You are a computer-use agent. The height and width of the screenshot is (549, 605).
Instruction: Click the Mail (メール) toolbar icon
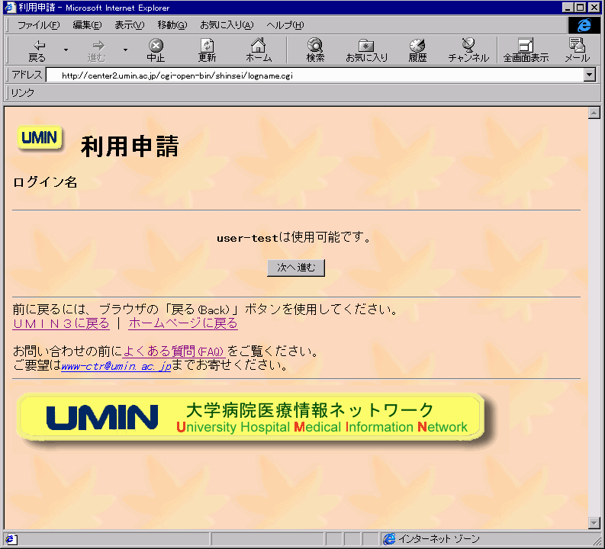[577, 46]
